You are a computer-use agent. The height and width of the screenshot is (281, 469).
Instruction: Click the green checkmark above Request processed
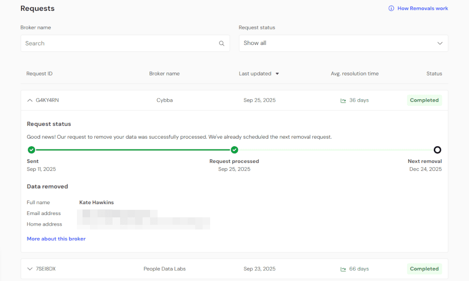tap(234, 150)
